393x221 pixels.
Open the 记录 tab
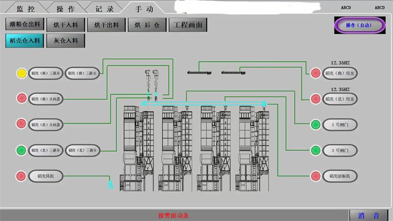point(105,8)
